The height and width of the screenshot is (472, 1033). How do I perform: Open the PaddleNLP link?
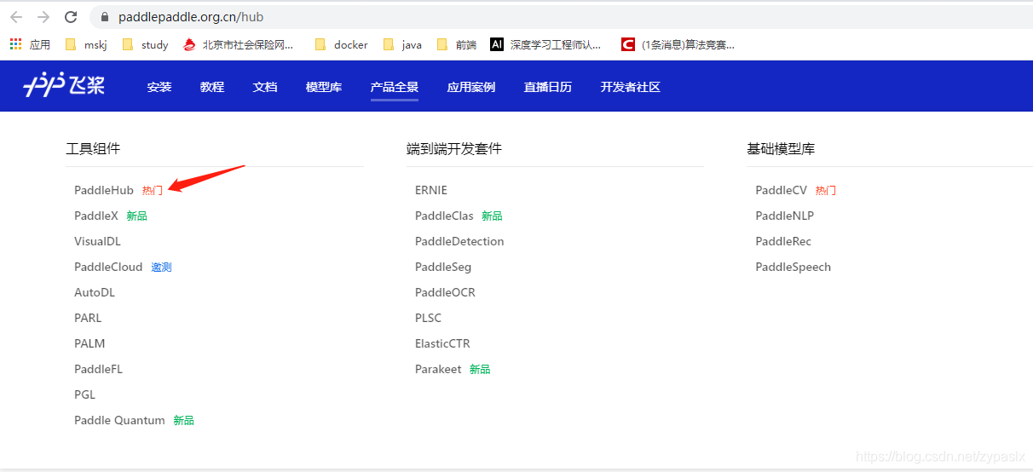click(x=784, y=216)
